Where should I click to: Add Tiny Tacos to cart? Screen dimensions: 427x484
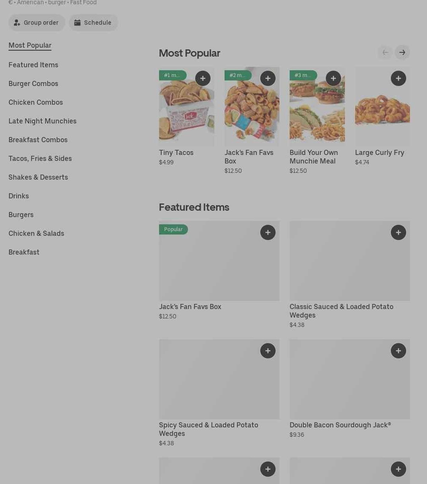click(202, 78)
